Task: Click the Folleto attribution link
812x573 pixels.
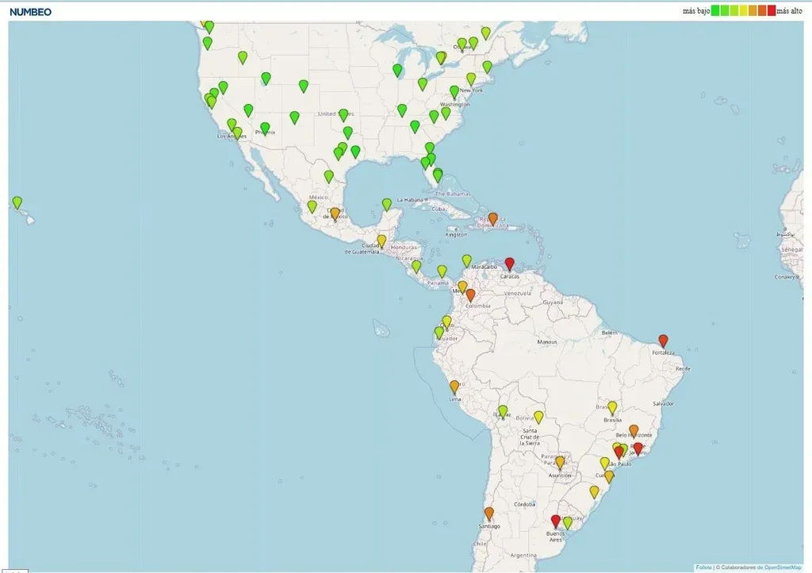Action: [703, 567]
